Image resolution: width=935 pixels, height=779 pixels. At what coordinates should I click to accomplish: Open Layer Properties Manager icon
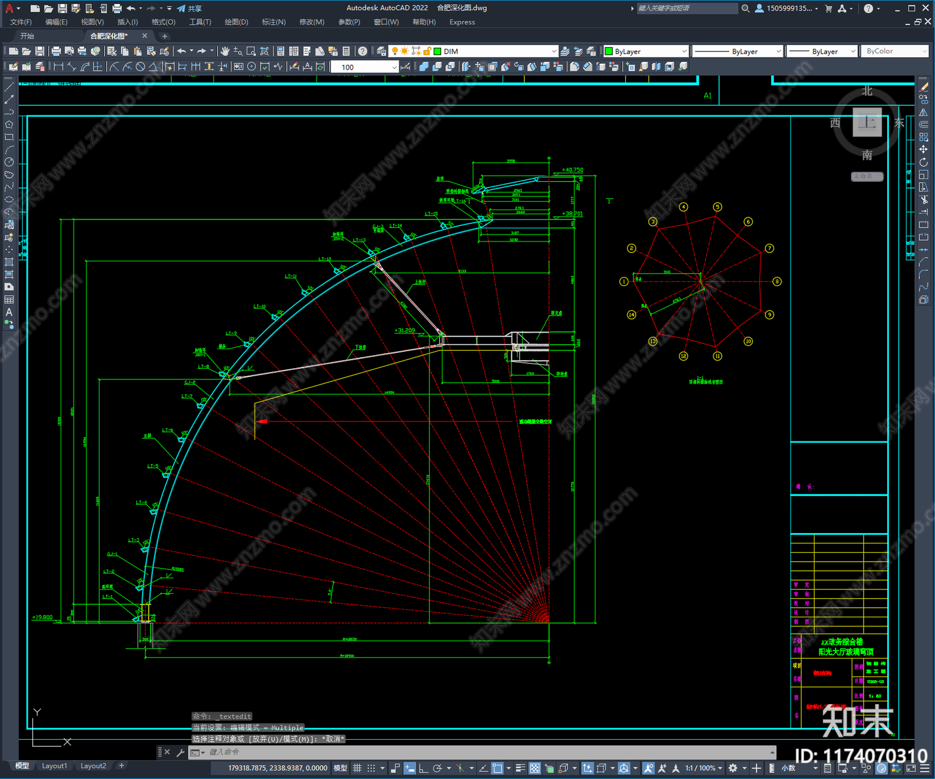[381, 51]
